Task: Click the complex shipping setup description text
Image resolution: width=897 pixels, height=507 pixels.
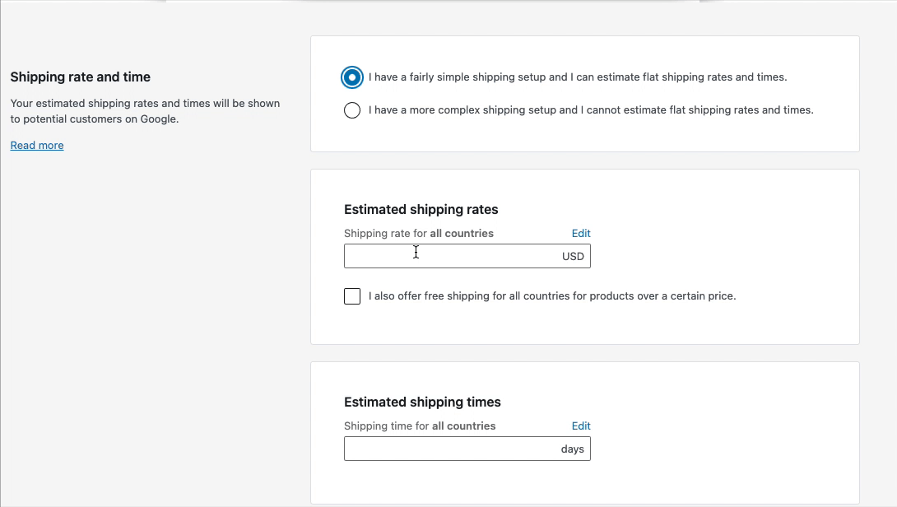Action: pyautogui.click(x=588, y=109)
